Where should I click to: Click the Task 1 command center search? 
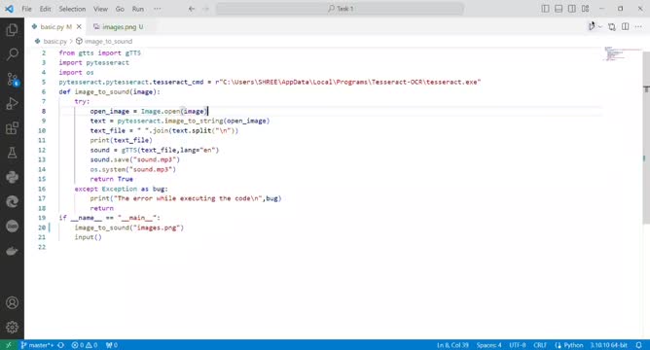pyautogui.click(x=340, y=9)
